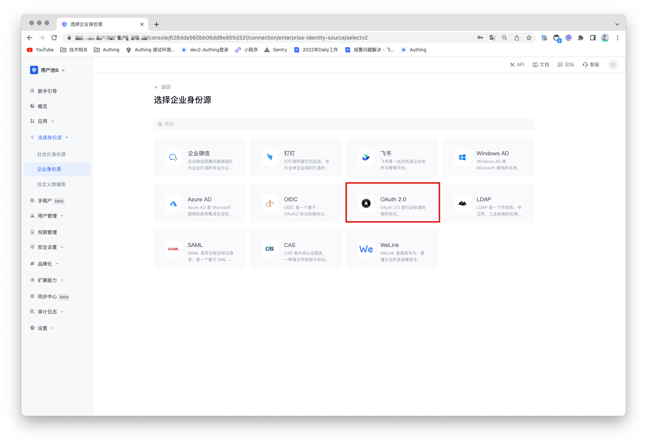Expand the 用户池B workspace switcher

pyautogui.click(x=48, y=70)
